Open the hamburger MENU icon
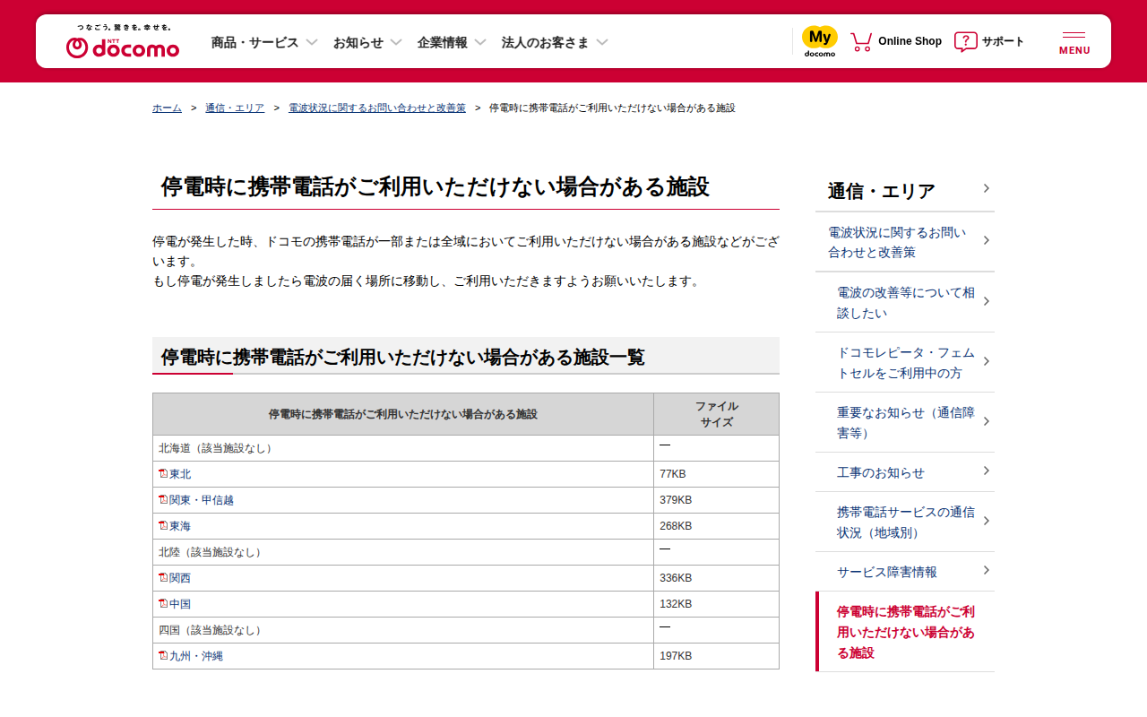The height and width of the screenshot is (717, 1147). pos(1074,42)
